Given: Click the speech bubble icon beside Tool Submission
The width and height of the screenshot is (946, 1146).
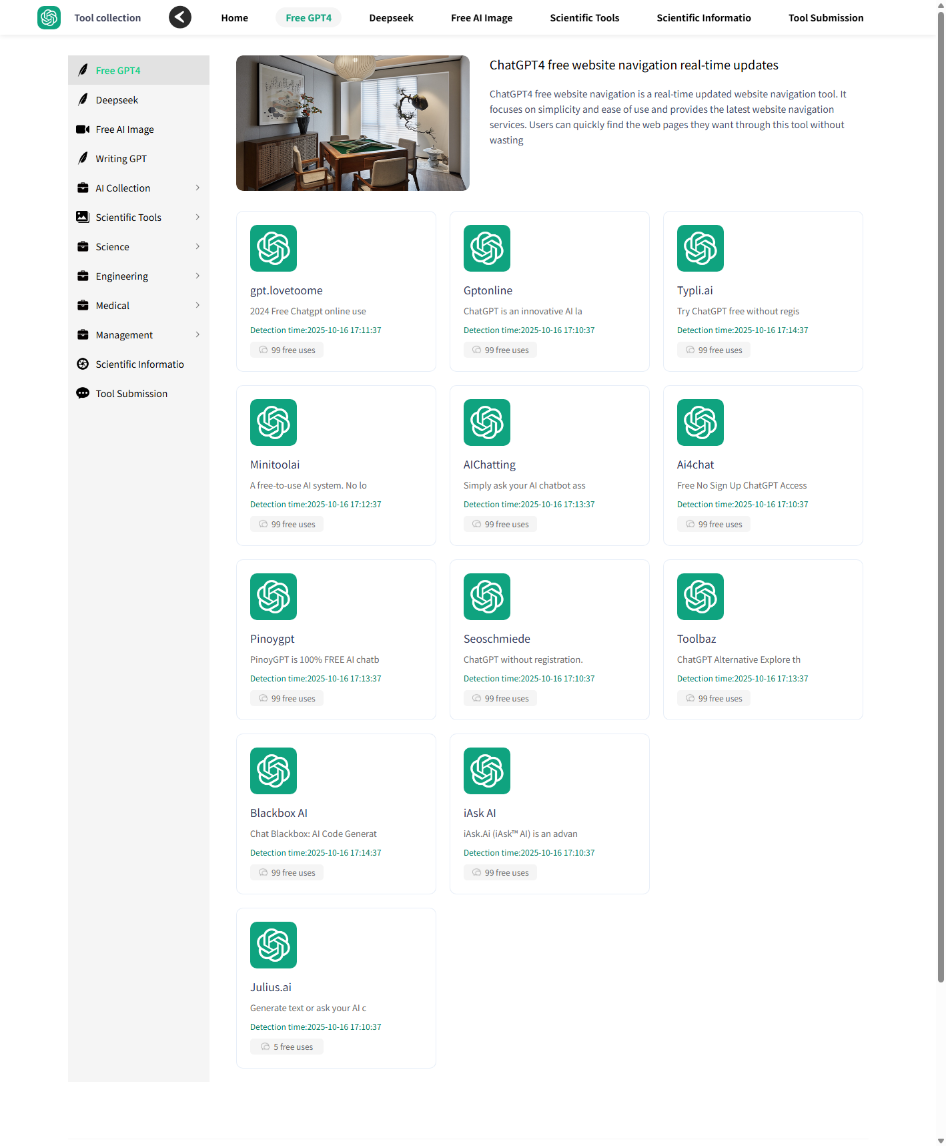Looking at the screenshot, I should point(83,394).
